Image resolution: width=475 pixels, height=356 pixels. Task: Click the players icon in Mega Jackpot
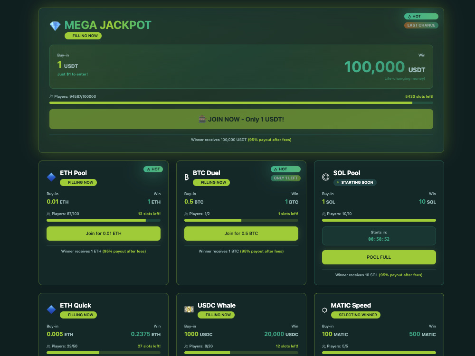[51, 96]
